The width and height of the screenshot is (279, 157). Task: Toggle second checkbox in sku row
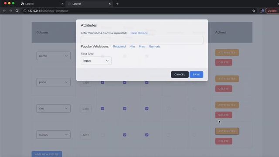pyautogui.click(x=125, y=109)
